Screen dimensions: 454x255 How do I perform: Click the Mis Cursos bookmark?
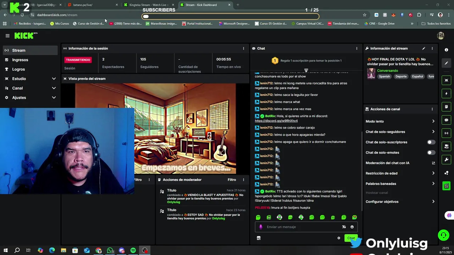click(x=60, y=24)
